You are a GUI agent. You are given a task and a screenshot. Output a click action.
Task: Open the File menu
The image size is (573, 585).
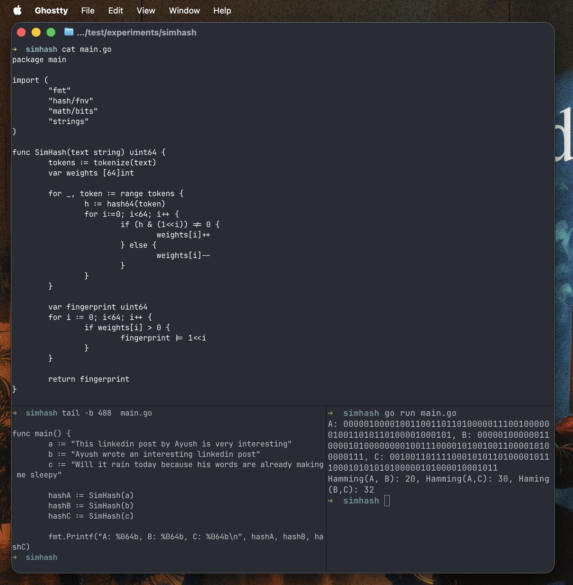point(88,10)
